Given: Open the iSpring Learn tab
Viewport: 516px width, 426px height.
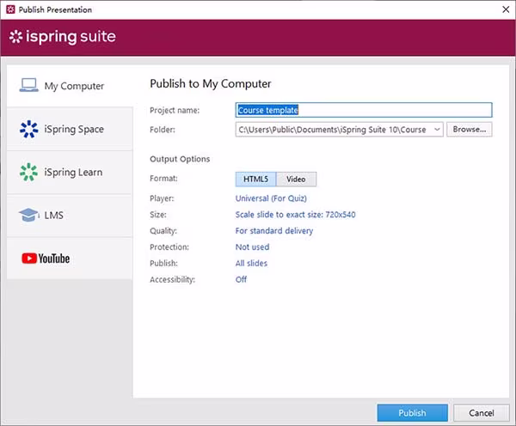Looking at the screenshot, I should pos(70,173).
